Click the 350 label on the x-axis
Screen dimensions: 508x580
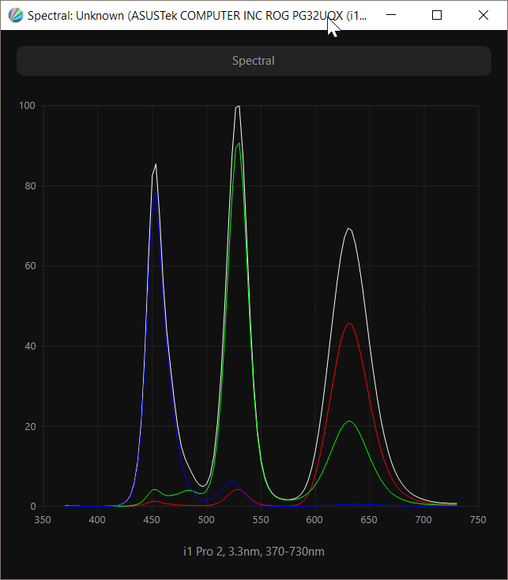tap(43, 520)
